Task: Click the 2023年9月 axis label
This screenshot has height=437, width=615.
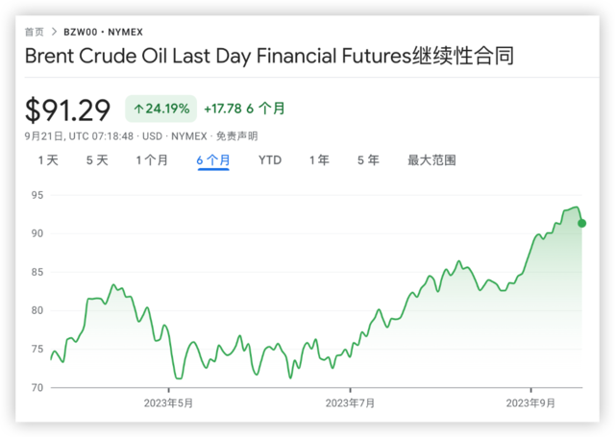Action: [531, 403]
